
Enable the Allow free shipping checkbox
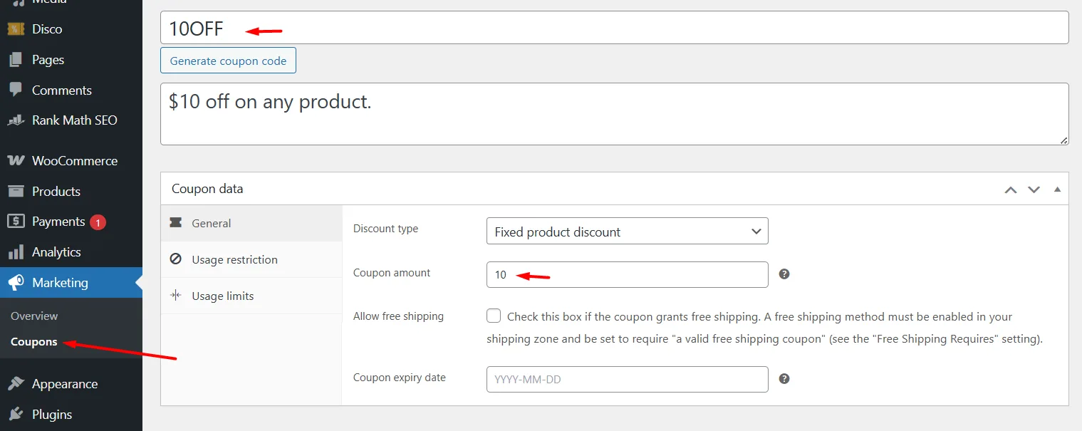click(494, 316)
